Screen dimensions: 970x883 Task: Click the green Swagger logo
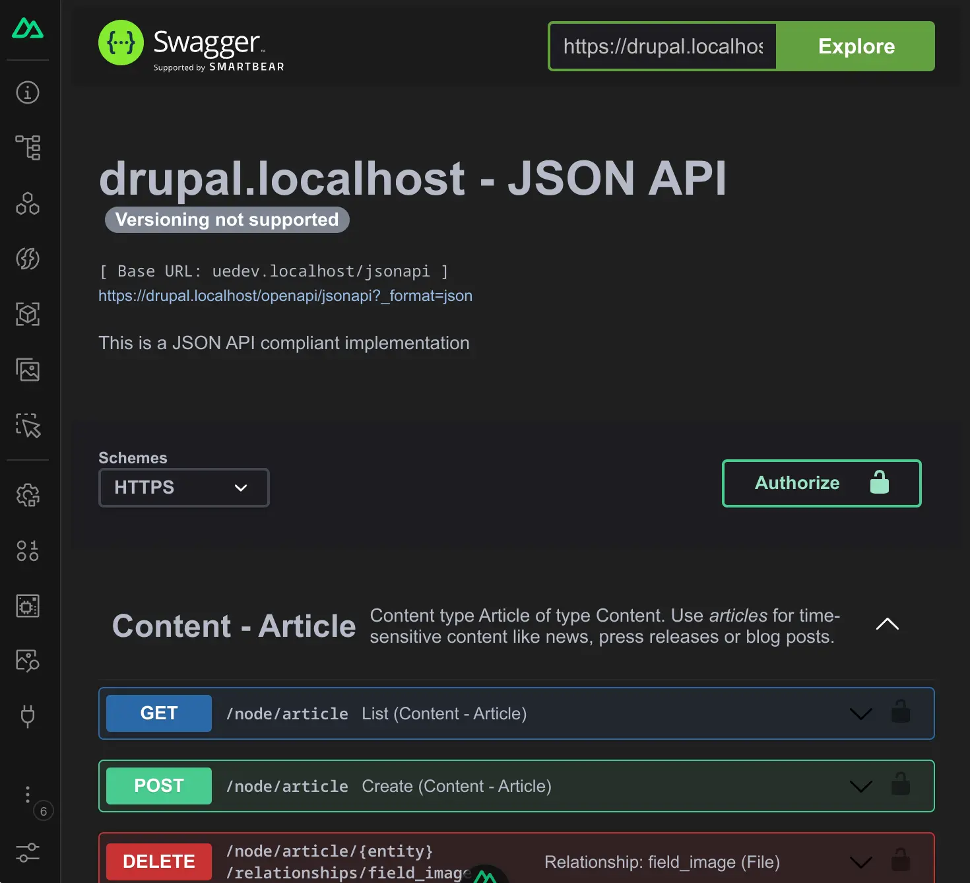pyautogui.click(x=121, y=43)
